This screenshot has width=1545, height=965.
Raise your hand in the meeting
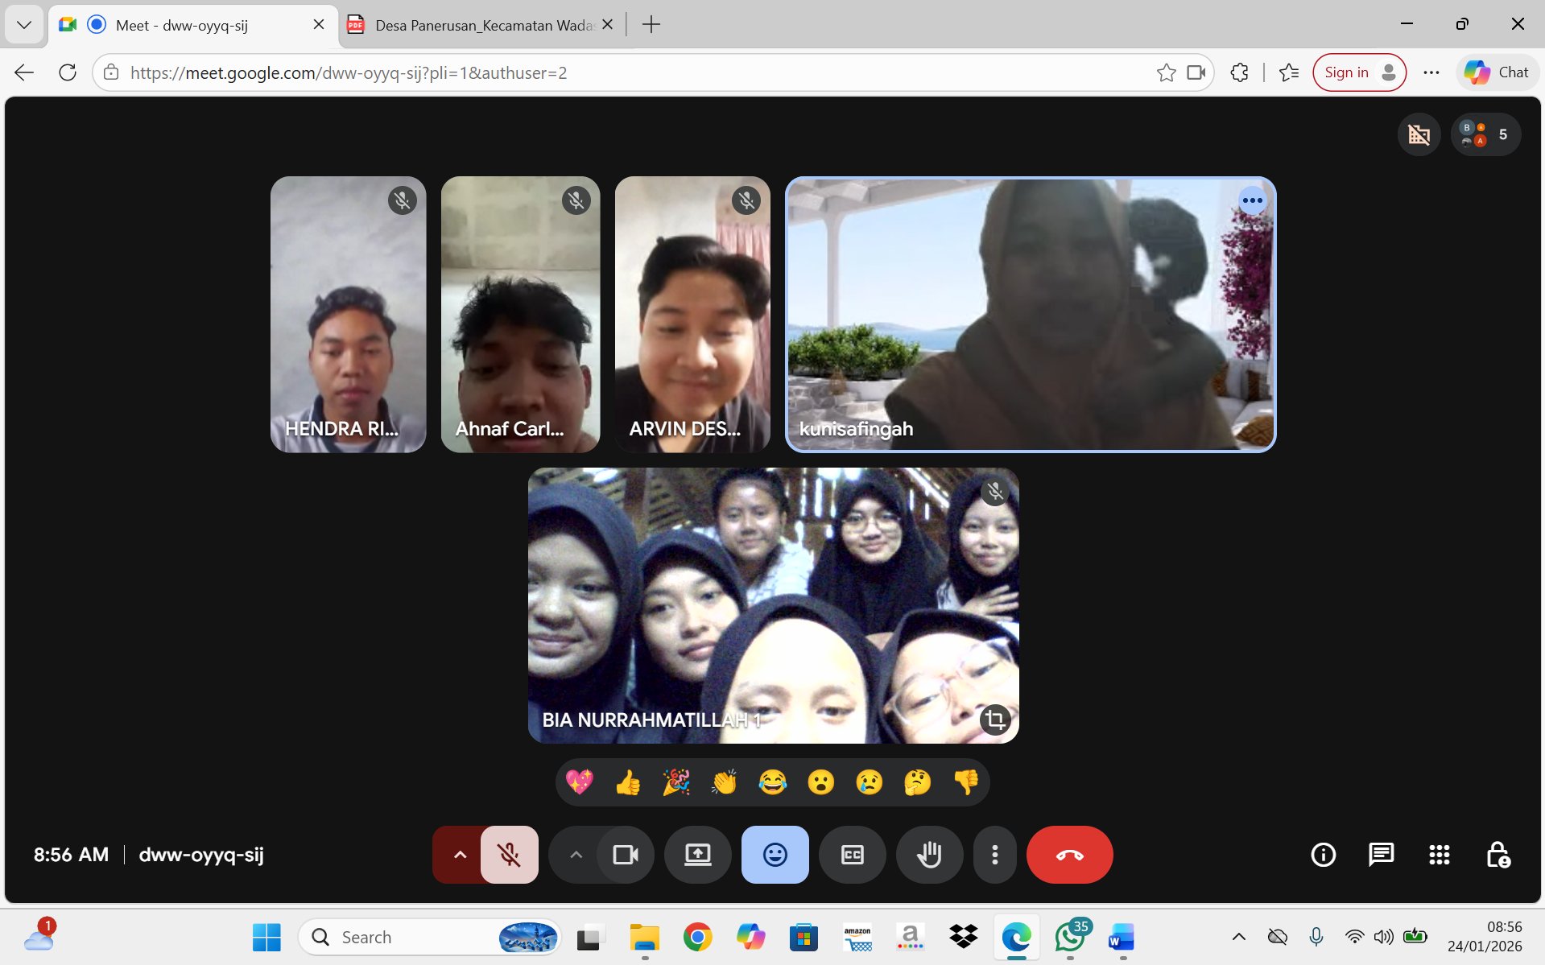[x=929, y=855]
